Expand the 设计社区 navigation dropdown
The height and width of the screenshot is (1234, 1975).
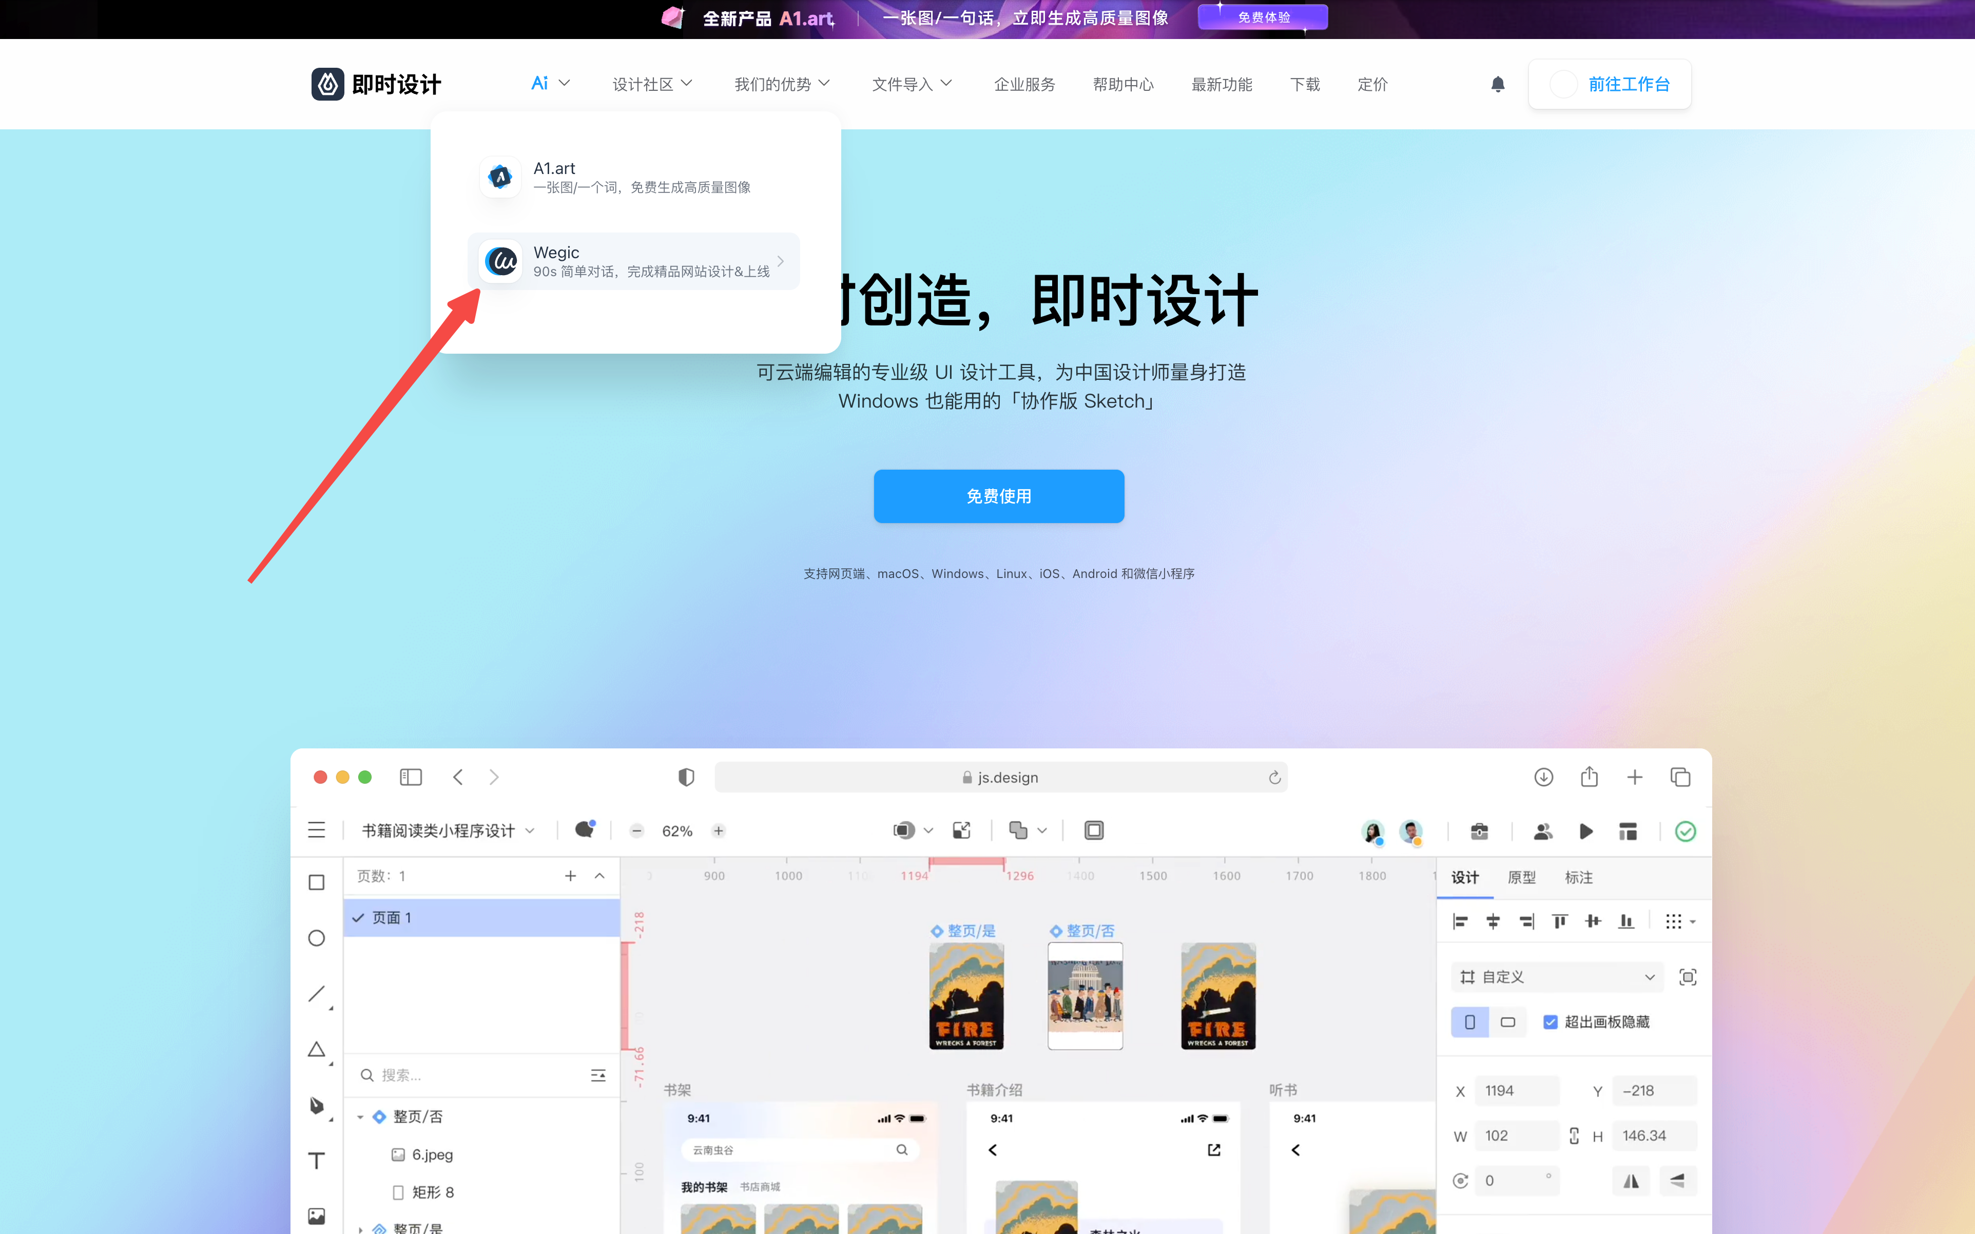point(652,84)
